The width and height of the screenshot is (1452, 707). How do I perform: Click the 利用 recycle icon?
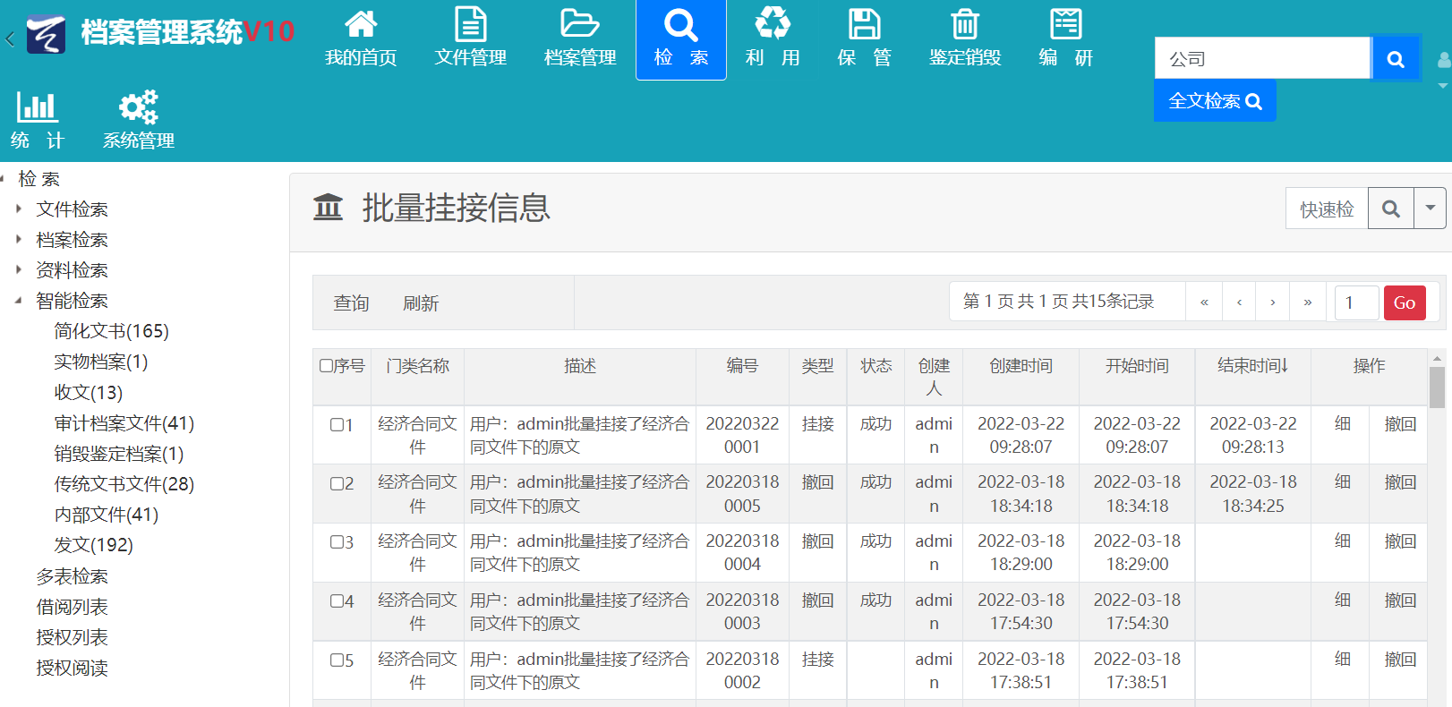pos(772,25)
